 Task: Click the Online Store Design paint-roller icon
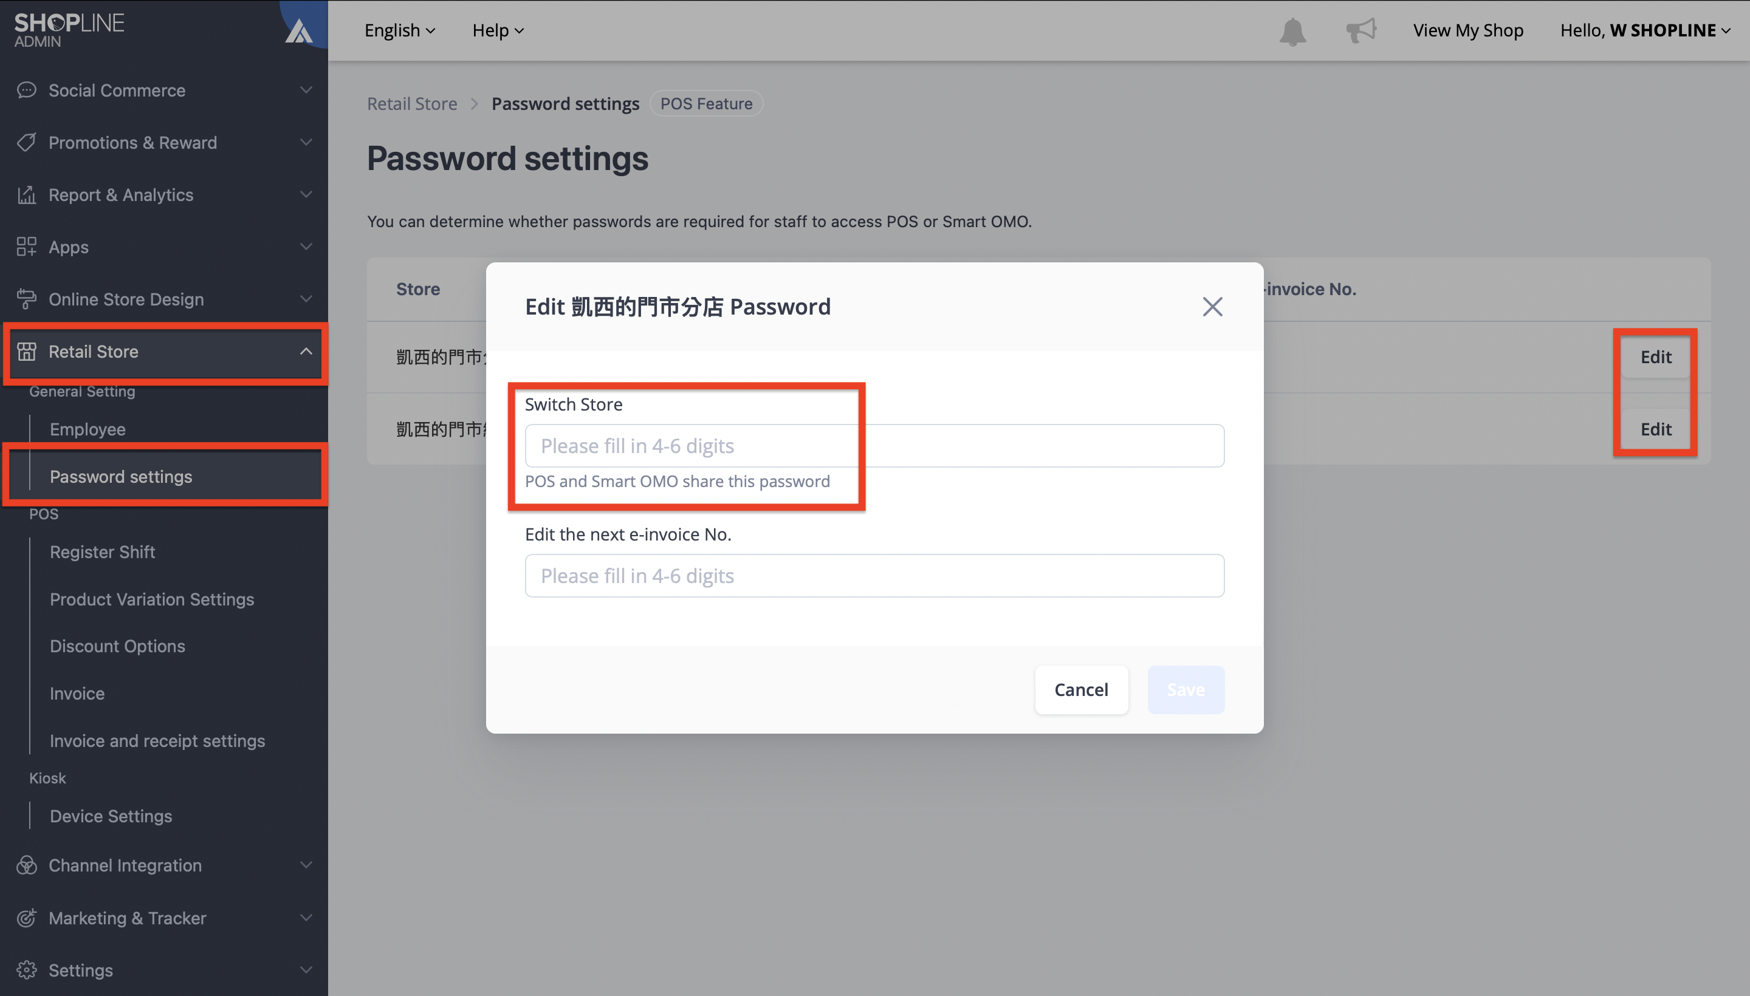coord(26,299)
